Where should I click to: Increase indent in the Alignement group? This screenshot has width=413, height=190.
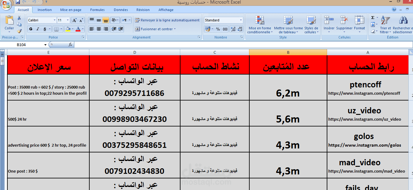tap(121, 29)
